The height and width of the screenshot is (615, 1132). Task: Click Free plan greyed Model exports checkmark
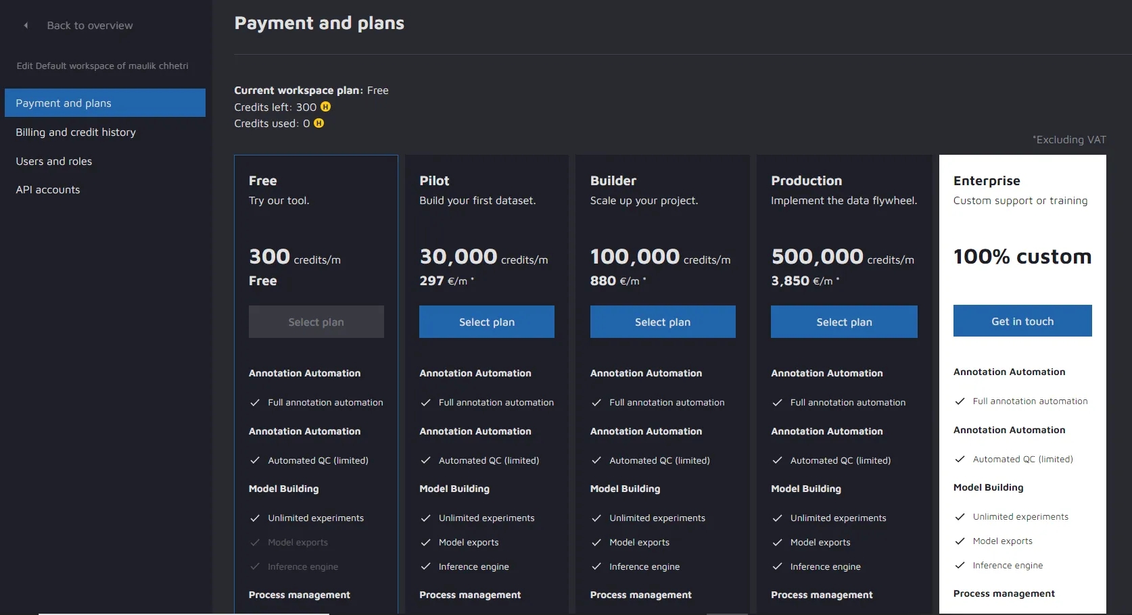click(255, 542)
